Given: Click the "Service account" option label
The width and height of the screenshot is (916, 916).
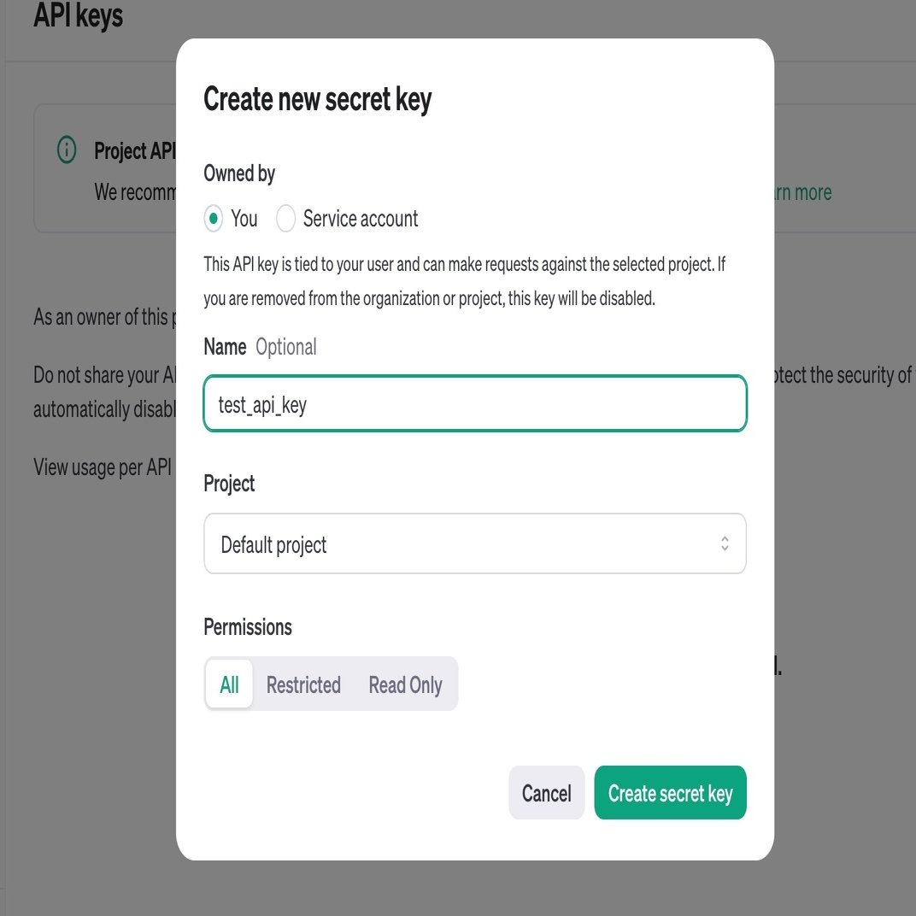Looking at the screenshot, I should coord(361,219).
